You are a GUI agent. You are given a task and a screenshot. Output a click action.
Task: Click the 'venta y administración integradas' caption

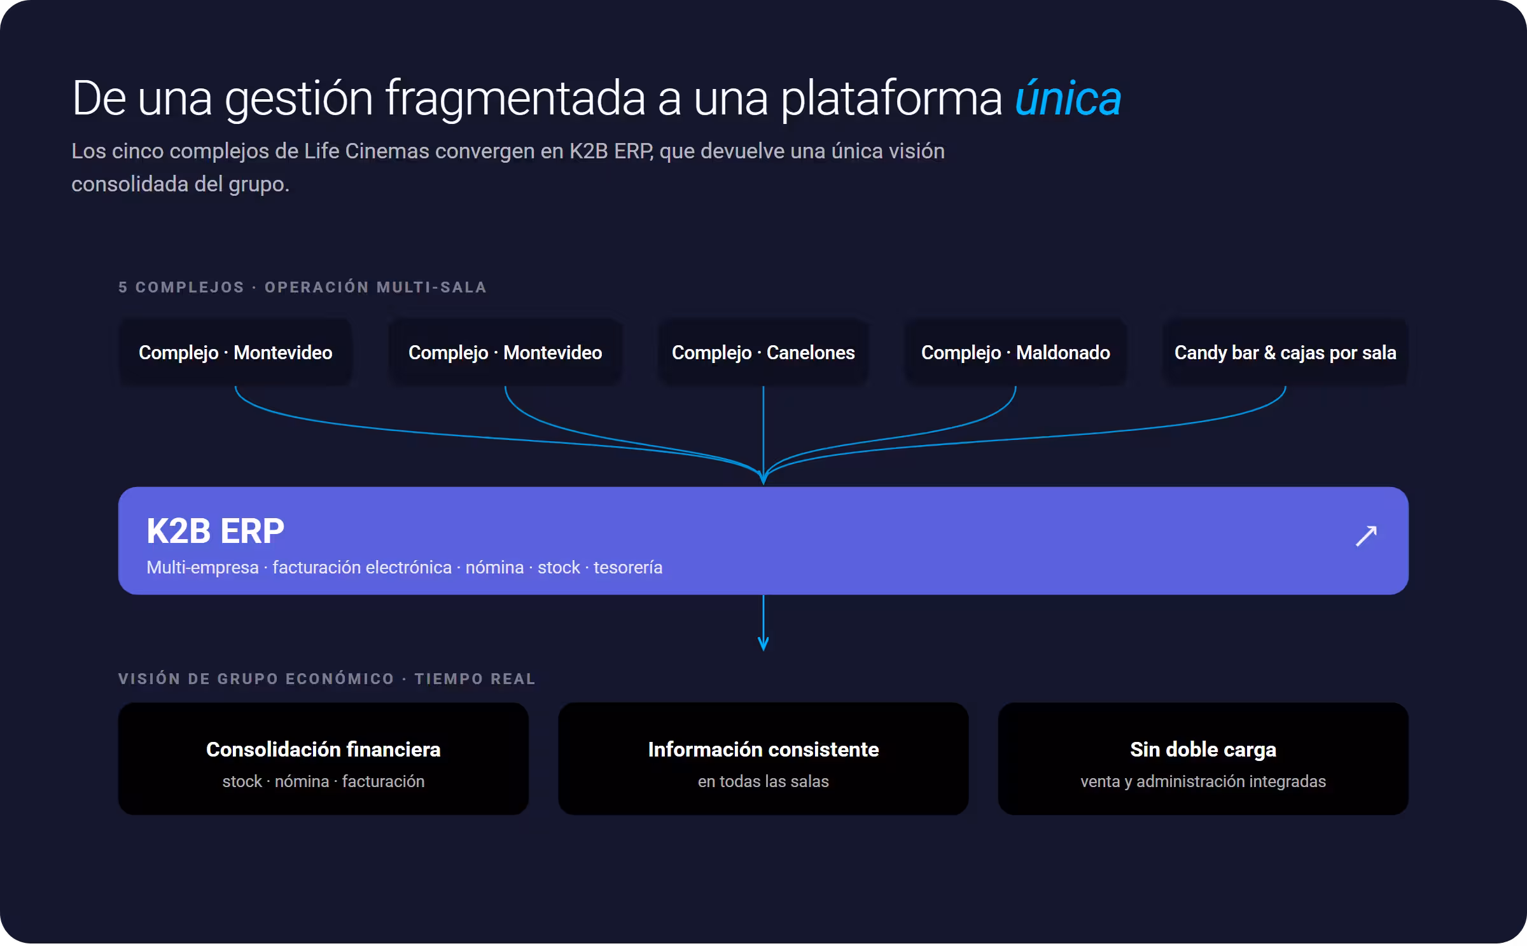point(1203,781)
